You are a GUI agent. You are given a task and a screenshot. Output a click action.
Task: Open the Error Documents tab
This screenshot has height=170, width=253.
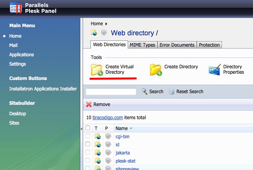[177, 45]
